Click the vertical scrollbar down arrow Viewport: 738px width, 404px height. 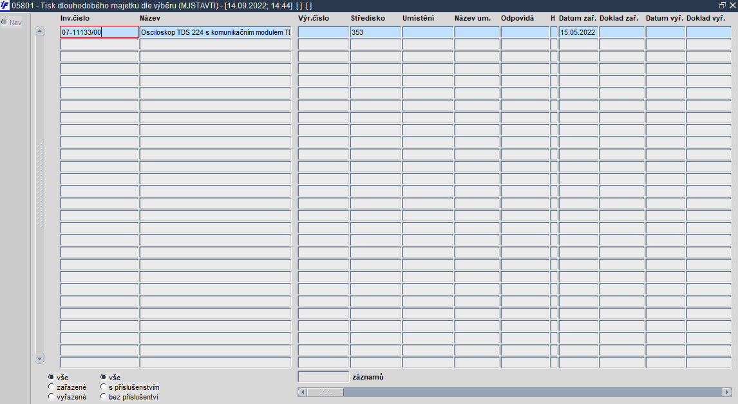(x=39, y=359)
